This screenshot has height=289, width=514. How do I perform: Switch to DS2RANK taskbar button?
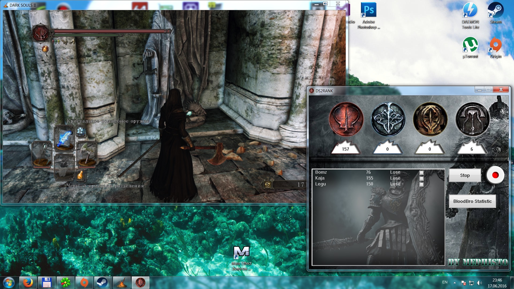pos(140,283)
